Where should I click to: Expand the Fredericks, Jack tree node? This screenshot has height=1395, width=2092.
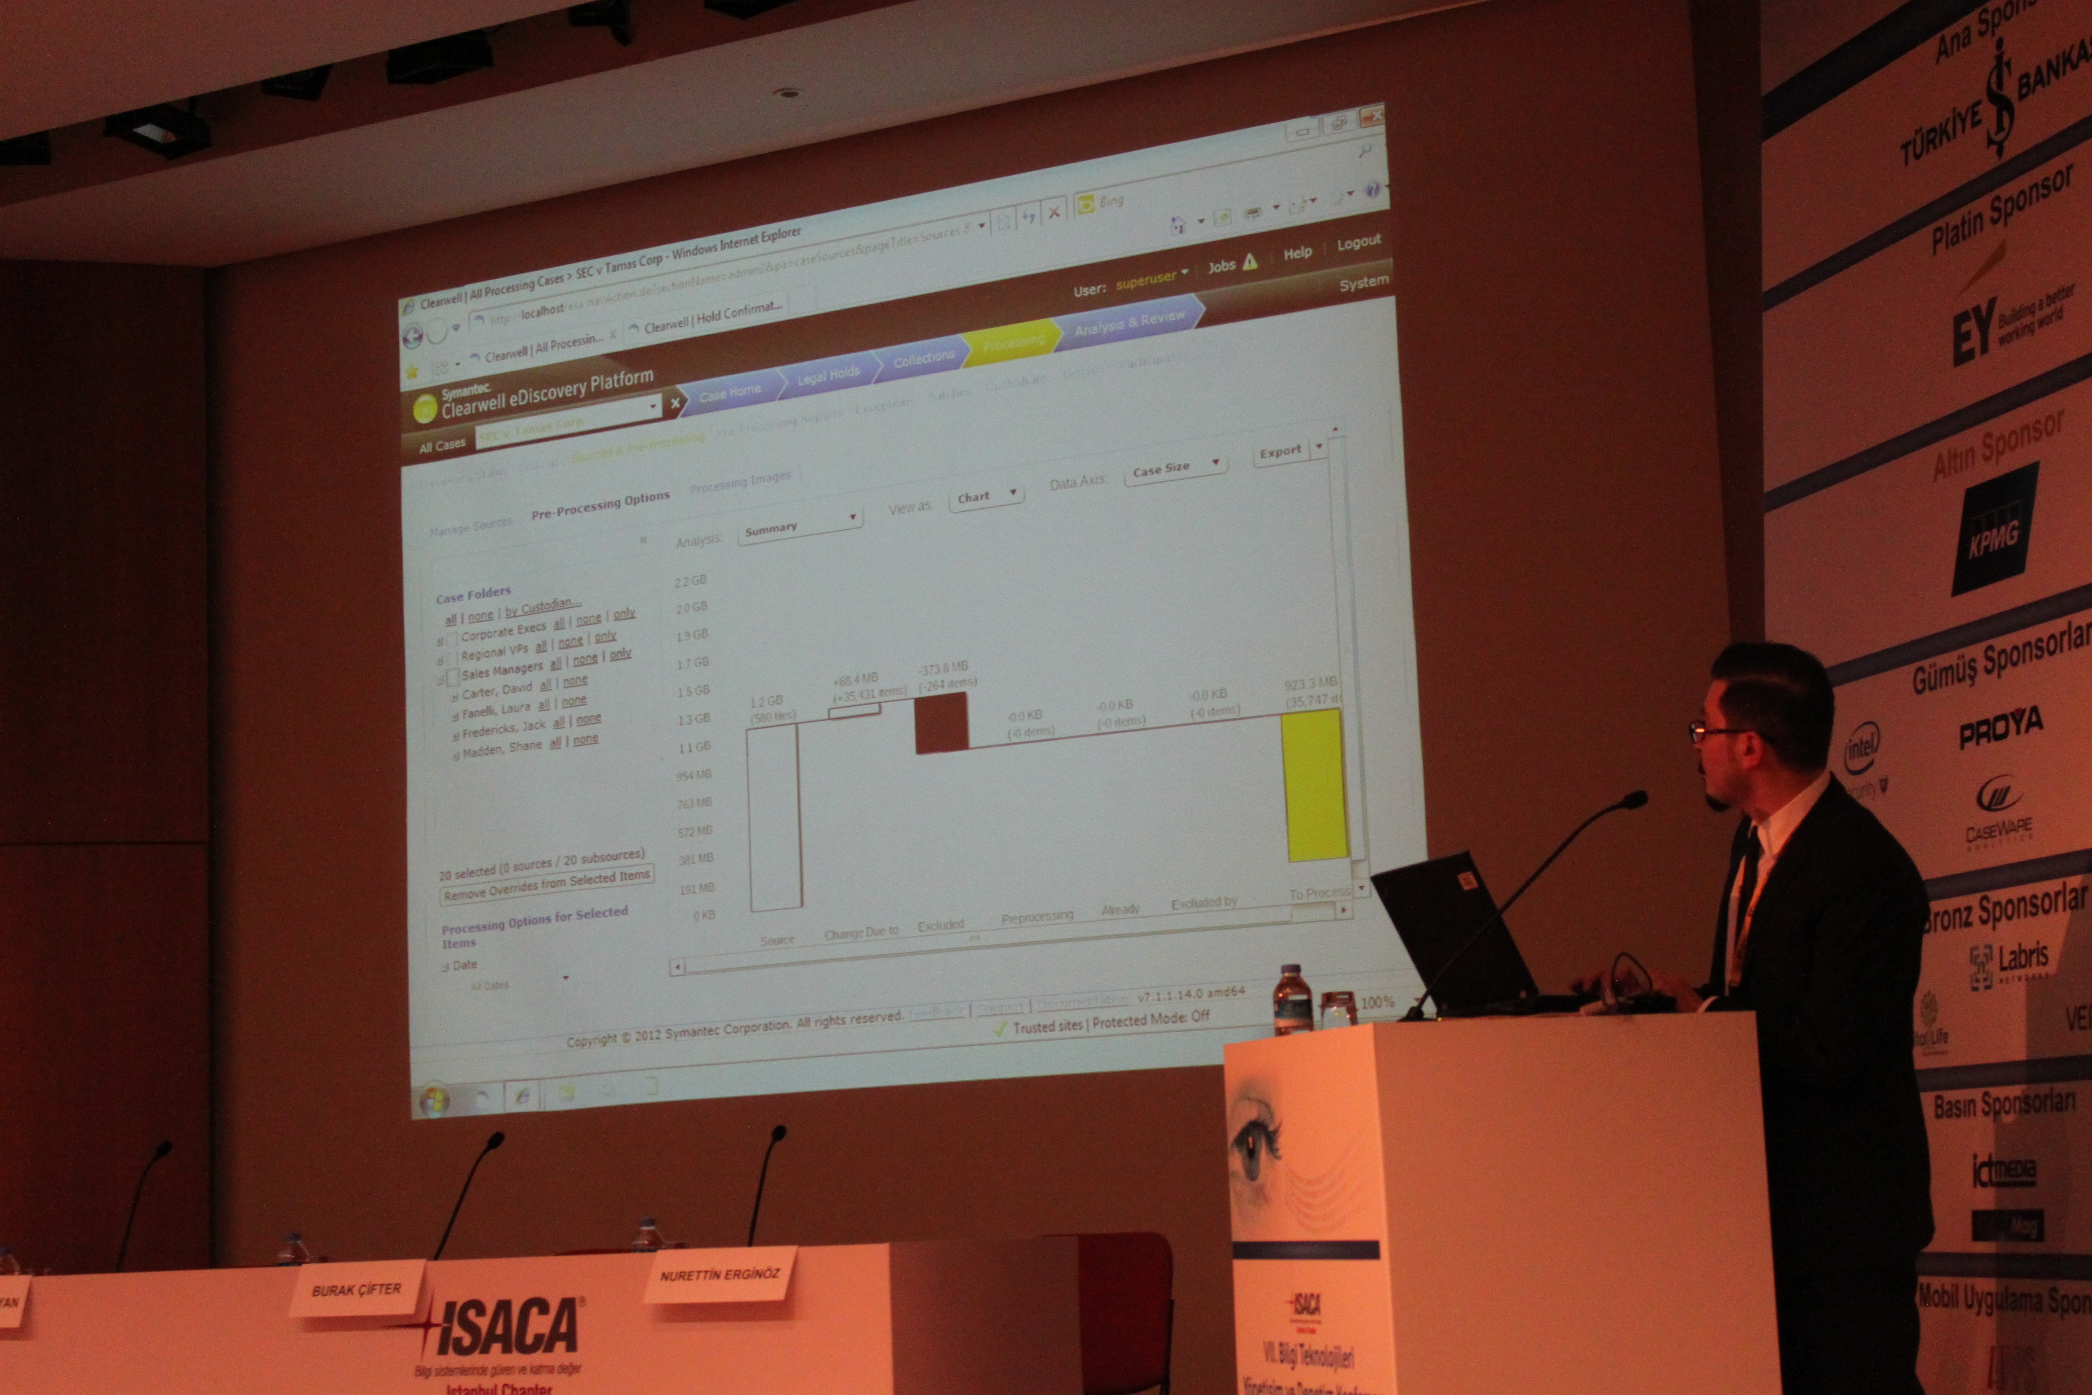pos(455,736)
